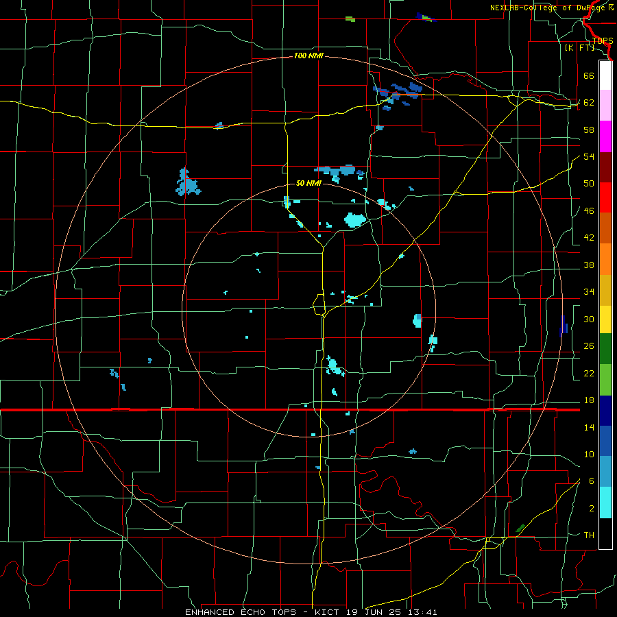617x617 pixels.
Task: Click the Enhanced Echo Tops KICT caption
Action: [x=311, y=612]
